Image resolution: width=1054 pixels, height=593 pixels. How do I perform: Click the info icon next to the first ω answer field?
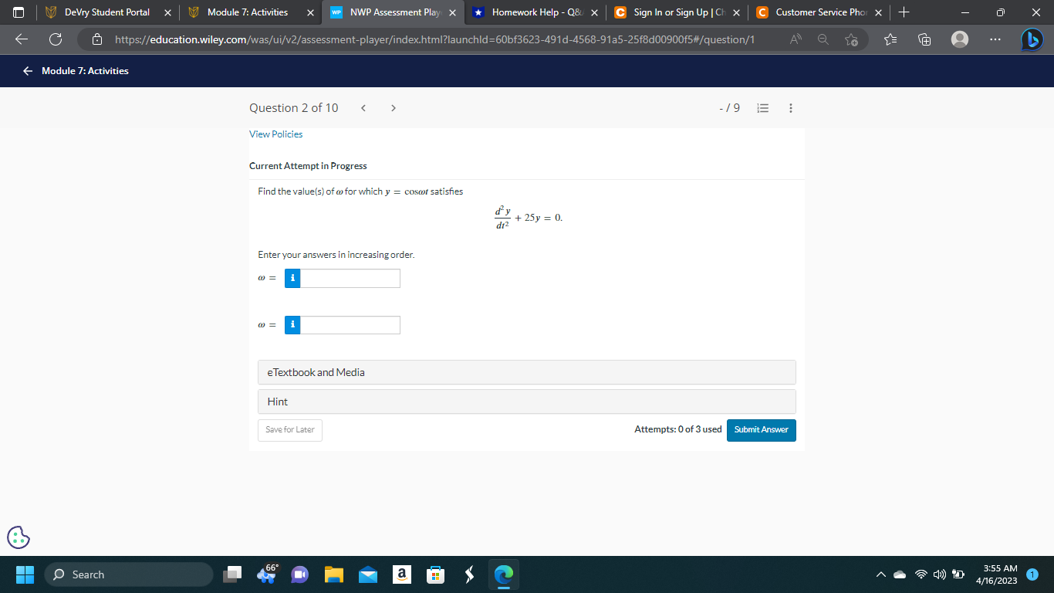coord(292,278)
